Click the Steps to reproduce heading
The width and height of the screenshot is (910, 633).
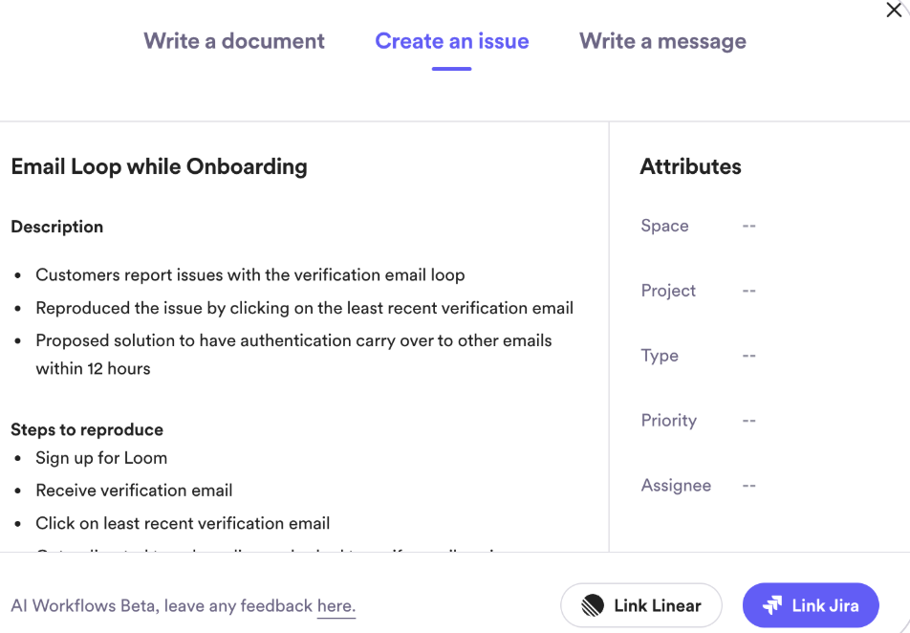pyautogui.click(x=87, y=429)
